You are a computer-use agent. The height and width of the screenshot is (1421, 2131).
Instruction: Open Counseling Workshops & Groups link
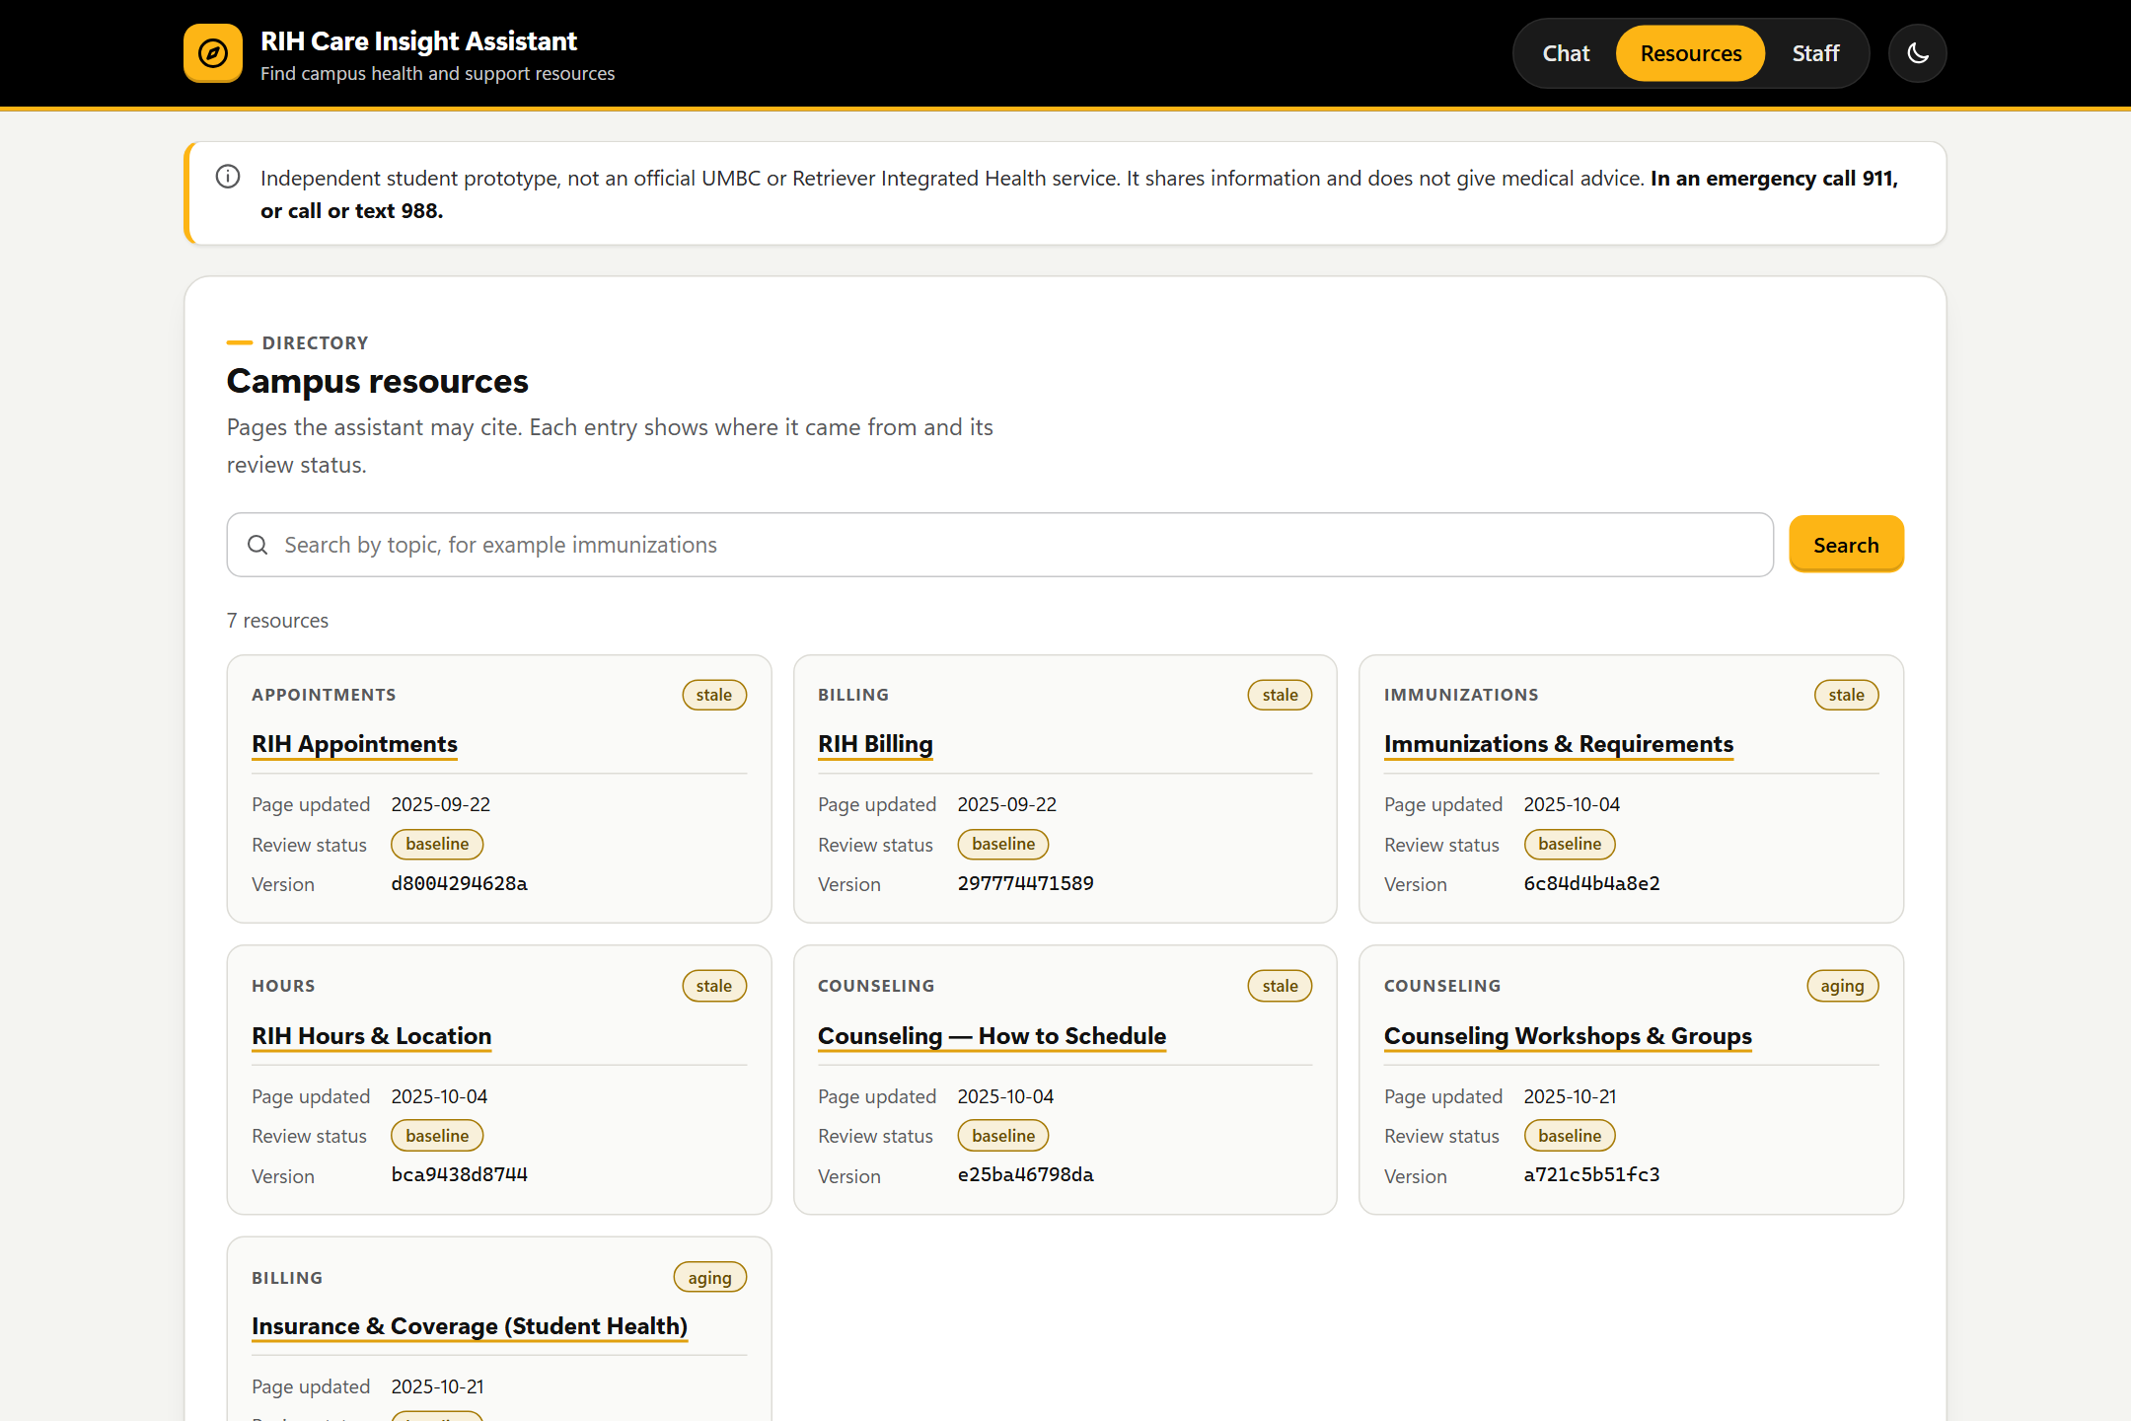[x=1568, y=1036]
